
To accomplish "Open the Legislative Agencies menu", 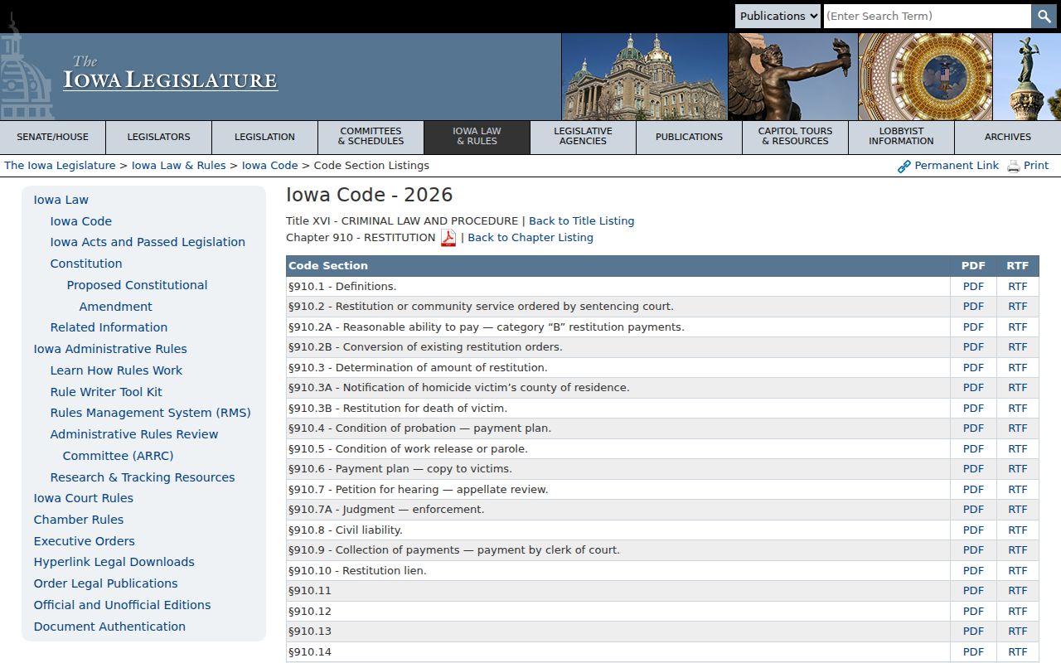I will pyautogui.click(x=584, y=138).
